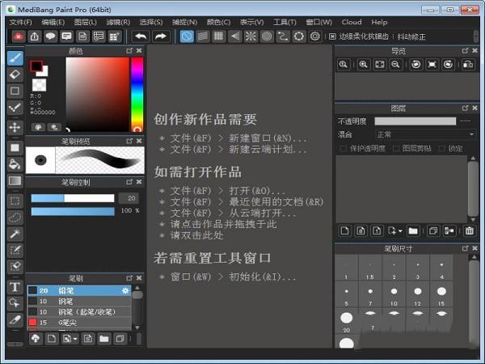485x364 pixels.
Task: Enable crisscross grid snap guide
Action: [x=219, y=36]
